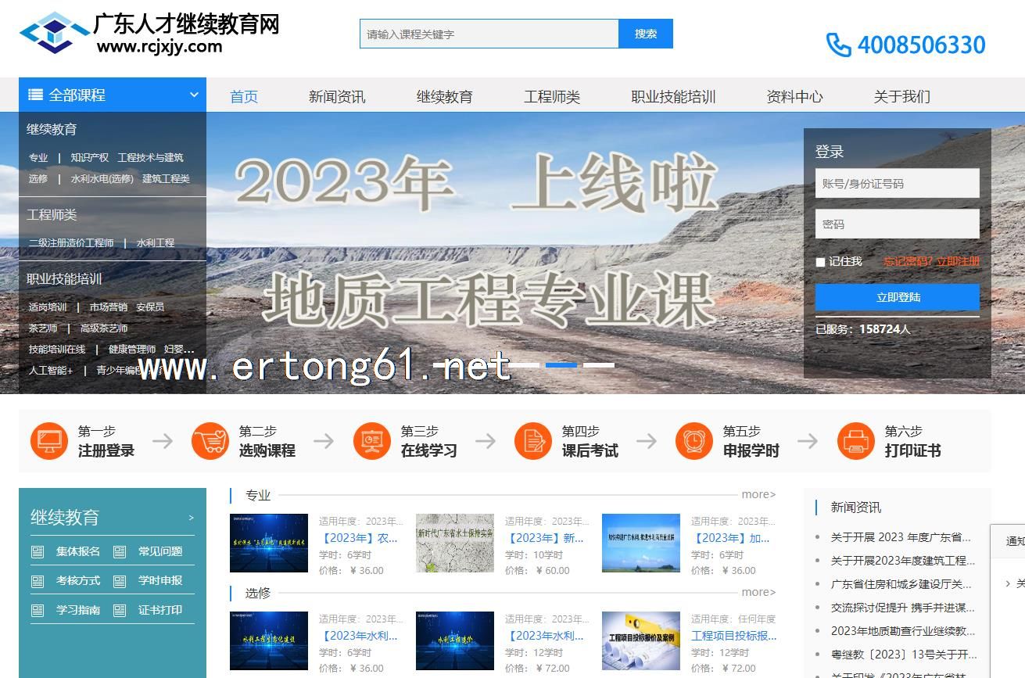Expand the 继续教育 sidebar panel arrow
The width and height of the screenshot is (1025, 678).
[191, 518]
